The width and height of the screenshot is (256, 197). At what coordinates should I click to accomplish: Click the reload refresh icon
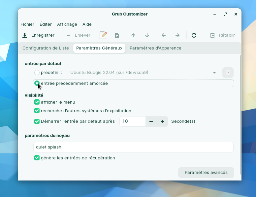(x=194, y=35)
